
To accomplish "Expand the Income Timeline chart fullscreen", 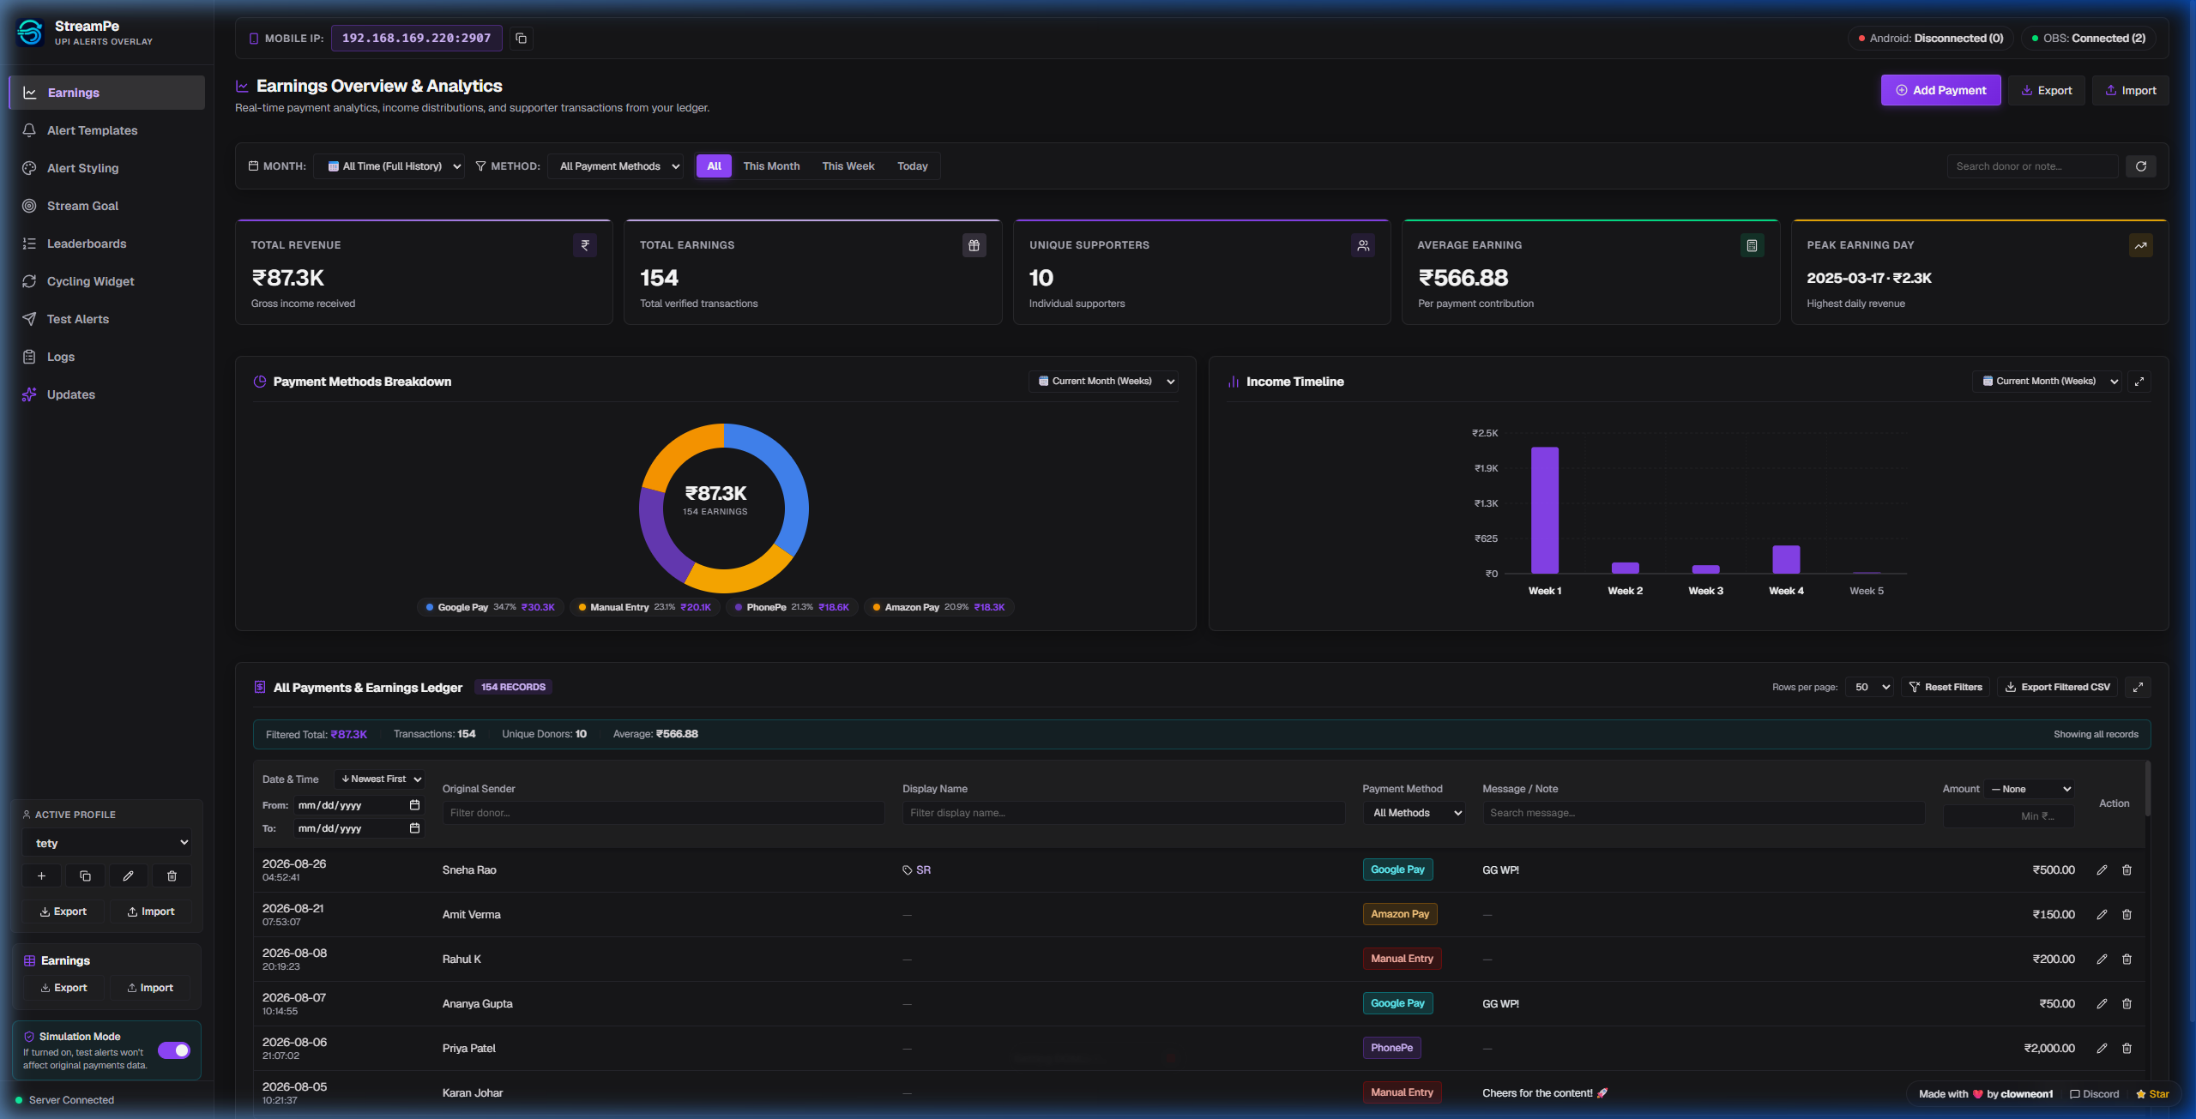I will click(2139, 382).
